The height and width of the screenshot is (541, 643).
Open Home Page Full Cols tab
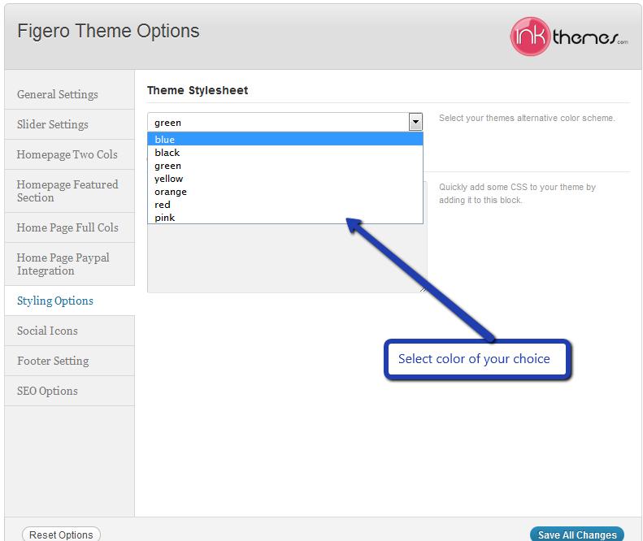click(x=69, y=227)
